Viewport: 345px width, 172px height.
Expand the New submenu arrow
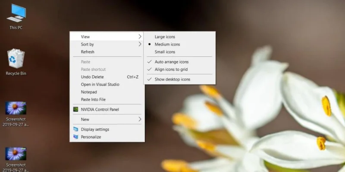pos(140,119)
